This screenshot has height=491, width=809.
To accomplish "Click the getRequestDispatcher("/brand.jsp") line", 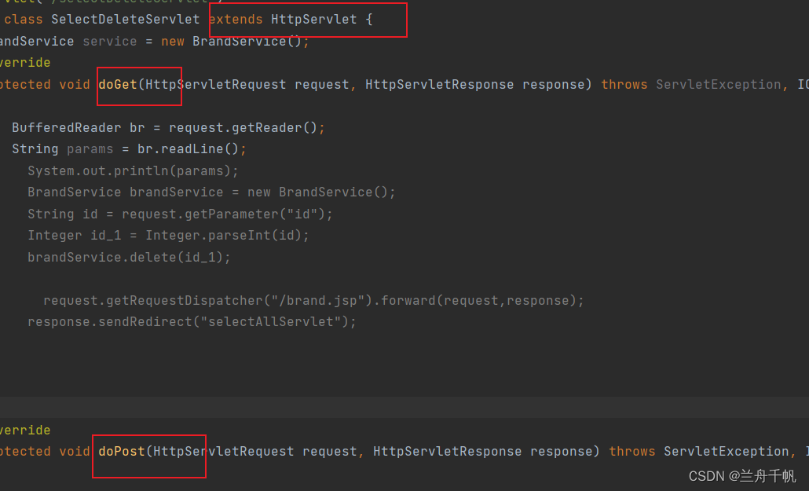I will (313, 300).
